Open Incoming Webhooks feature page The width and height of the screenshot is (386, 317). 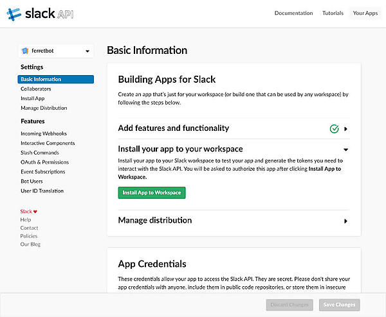tap(44, 133)
